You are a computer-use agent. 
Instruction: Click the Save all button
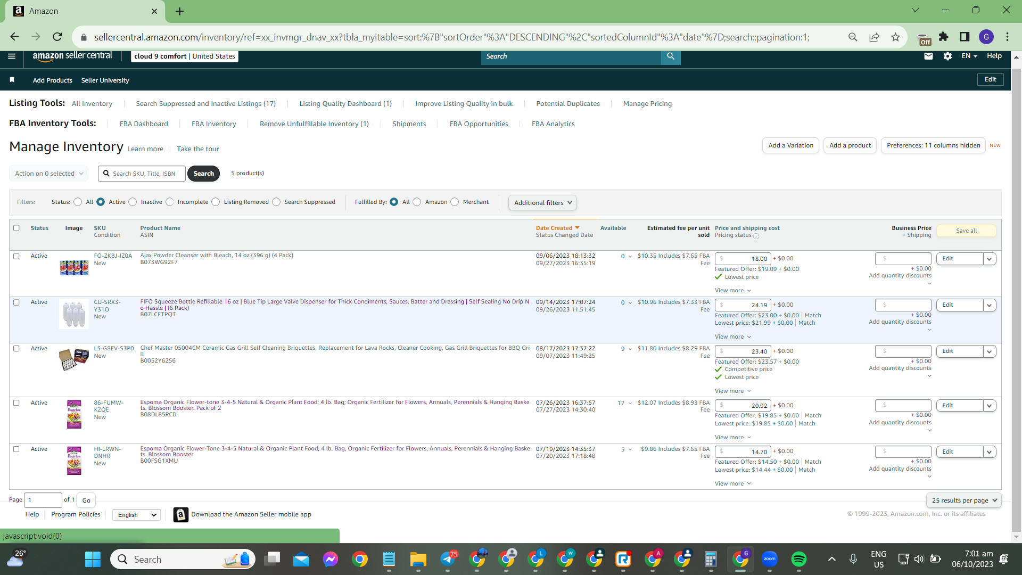(966, 231)
